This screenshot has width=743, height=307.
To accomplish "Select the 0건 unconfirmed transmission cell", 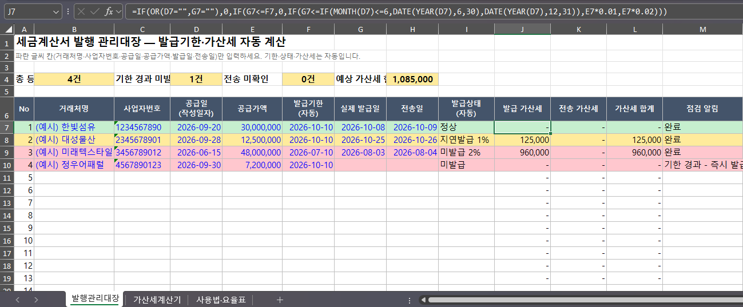I will click(x=308, y=79).
